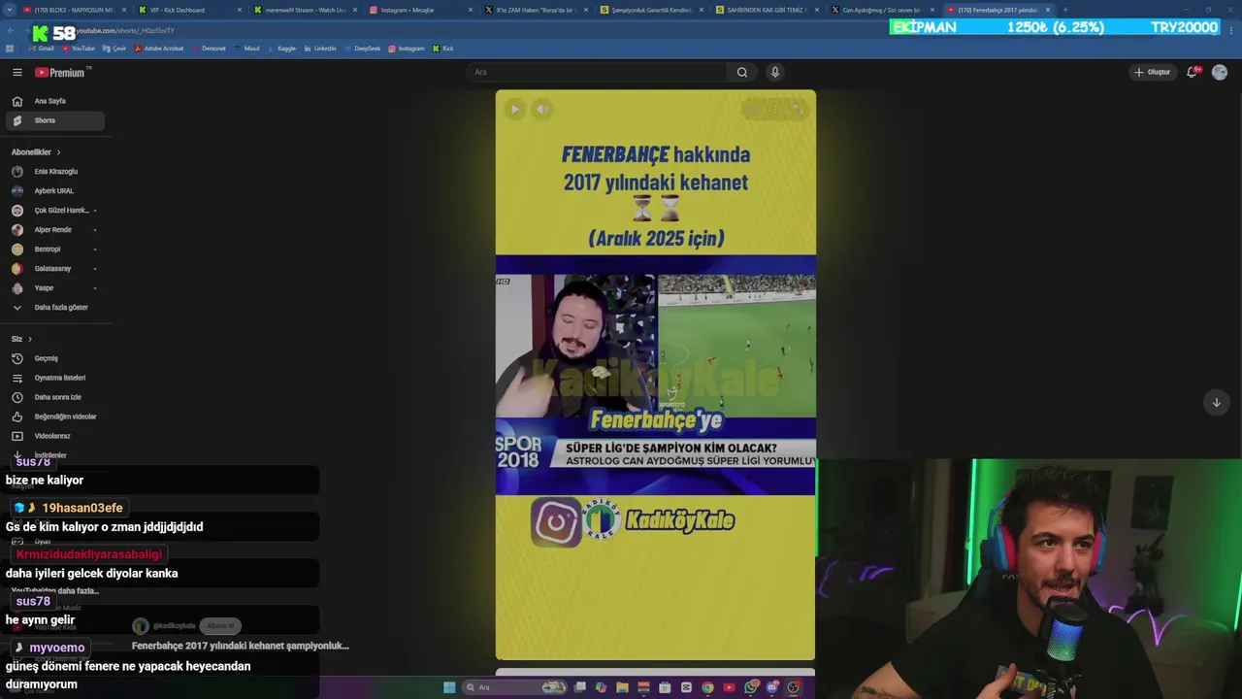The width and height of the screenshot is (1242, 699).
Task: Open the LinkedIn bookmark
Action: pos(320,49)
